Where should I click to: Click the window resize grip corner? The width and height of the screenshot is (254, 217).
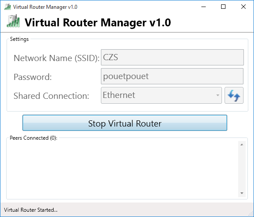(251, 214)
